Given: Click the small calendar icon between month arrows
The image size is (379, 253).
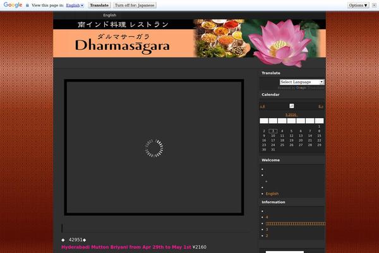Looking at the screenshot, I should (292, 106).
